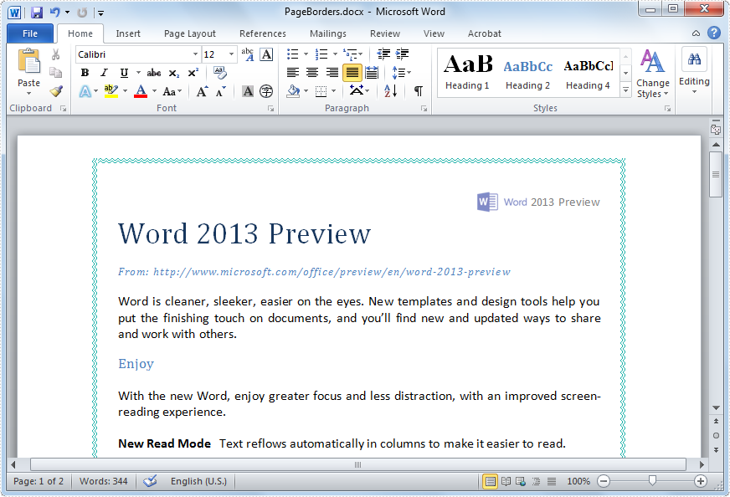The image size is (730, 497).
Task: Go to the Mailings tab
Action: pyautogui.click(x=328, y=33)
